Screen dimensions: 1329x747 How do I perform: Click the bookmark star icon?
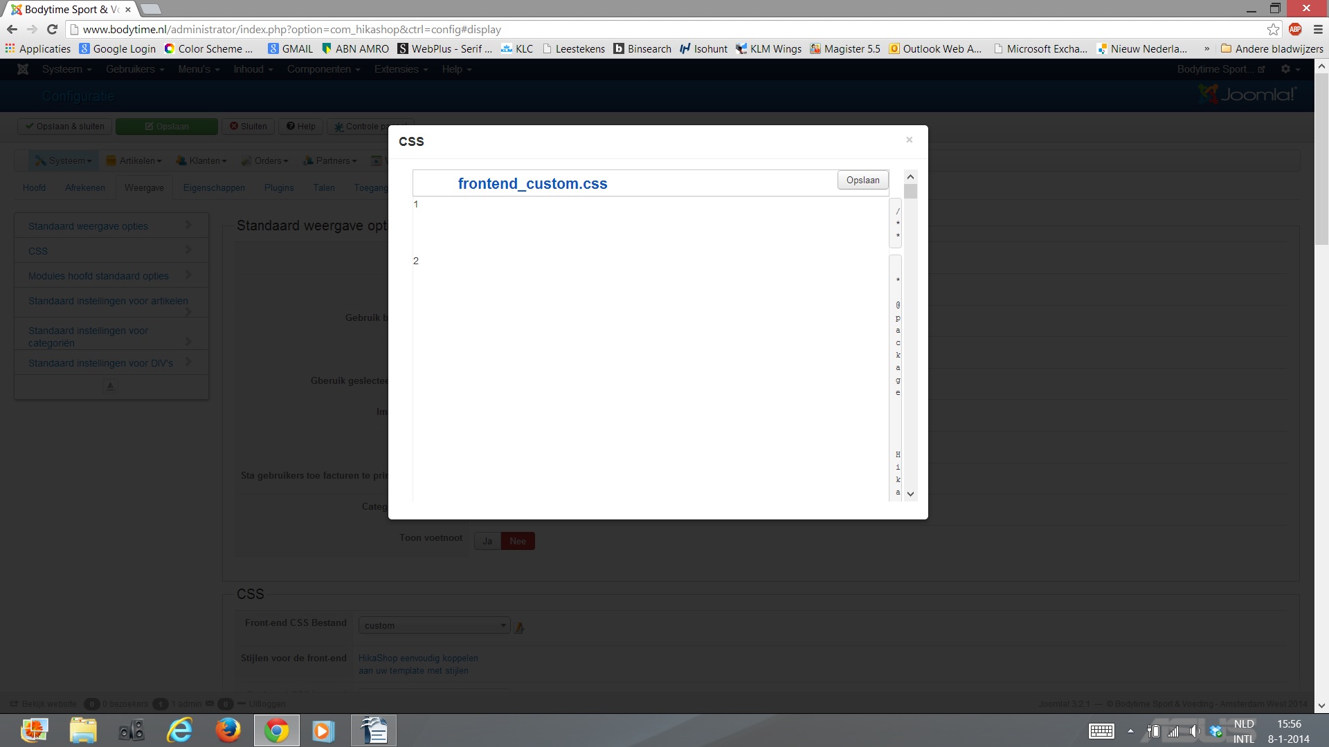tap(1273, 29)
